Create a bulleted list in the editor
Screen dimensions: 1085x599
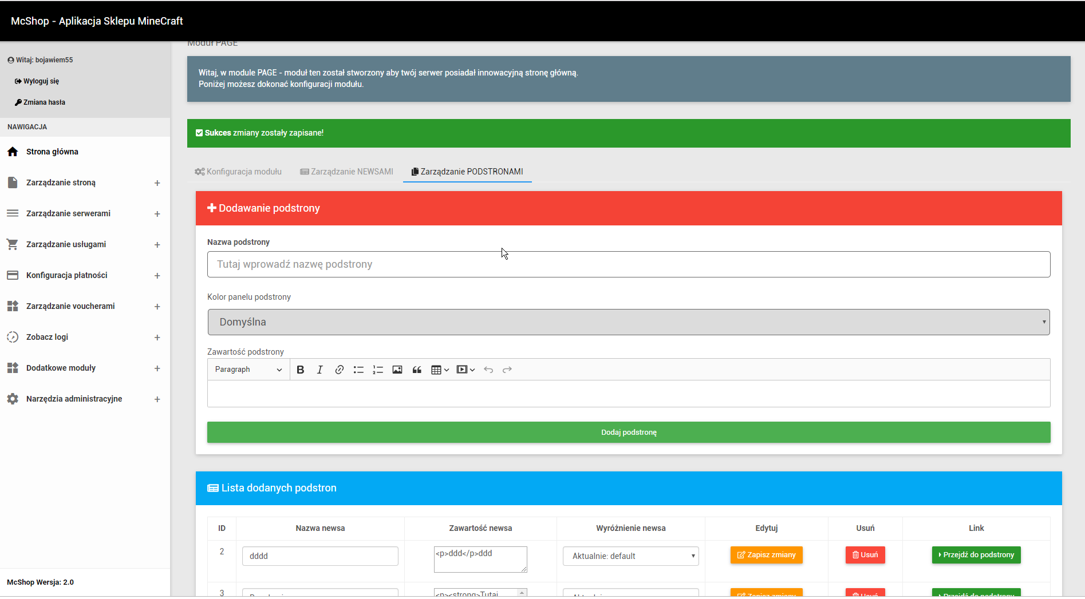[358, 370]
